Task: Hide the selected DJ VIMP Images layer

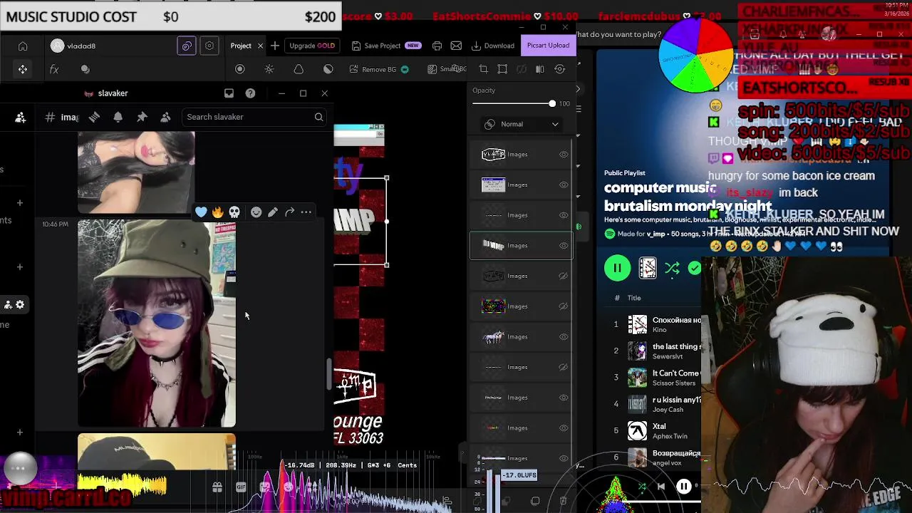Action: [564, 245]
